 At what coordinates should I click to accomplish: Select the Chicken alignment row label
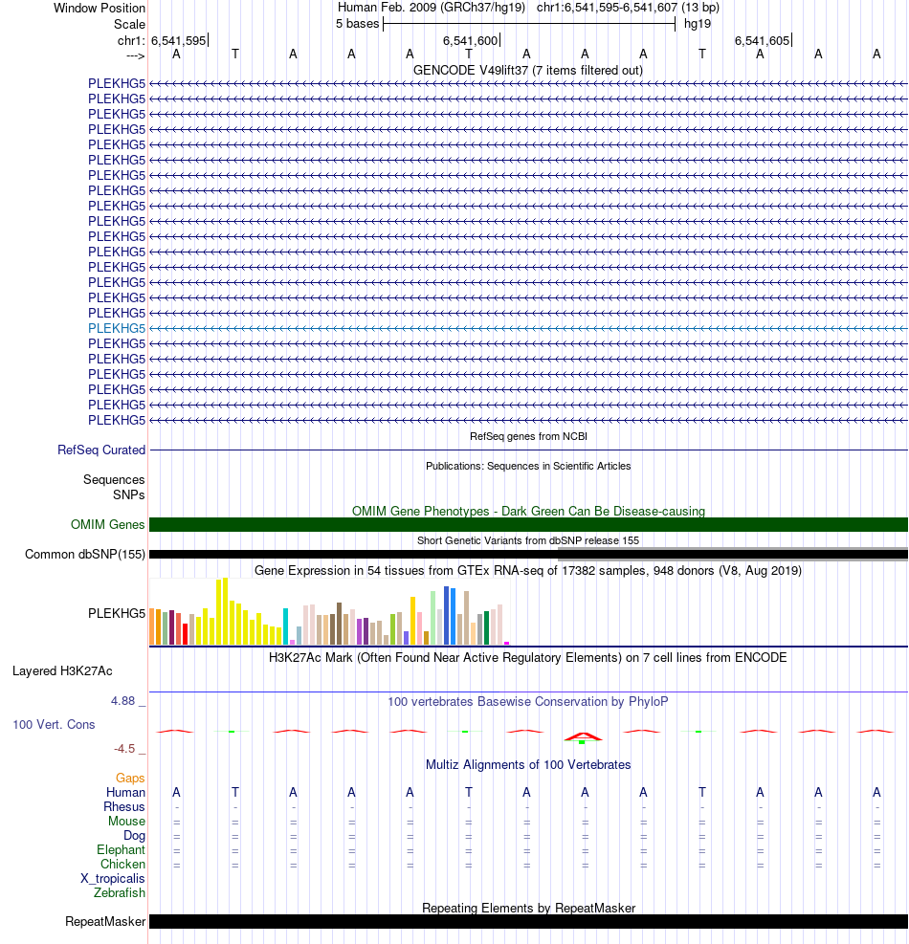[122, 864]
